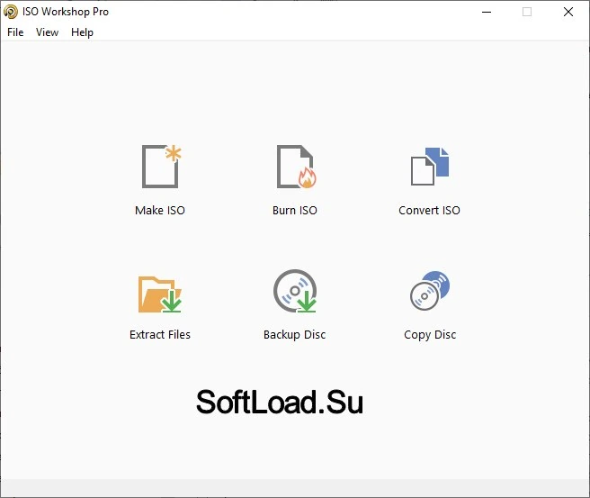Start Extract Files via folder icon
The width and height of the screenshot is (590, 498).
coord(160,294)
